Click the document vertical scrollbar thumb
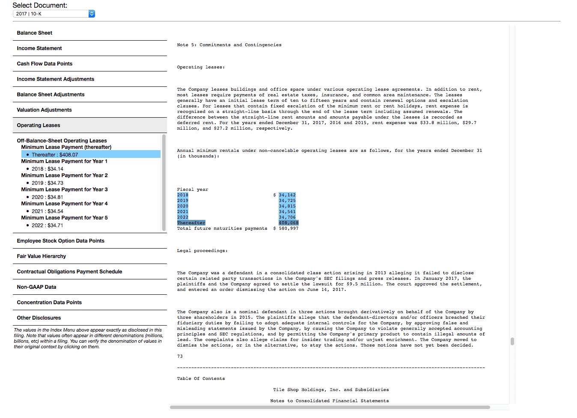This screenshot has width=577, height=418. tap(512, 341)
